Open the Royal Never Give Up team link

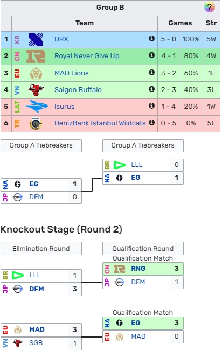[87, 56]
